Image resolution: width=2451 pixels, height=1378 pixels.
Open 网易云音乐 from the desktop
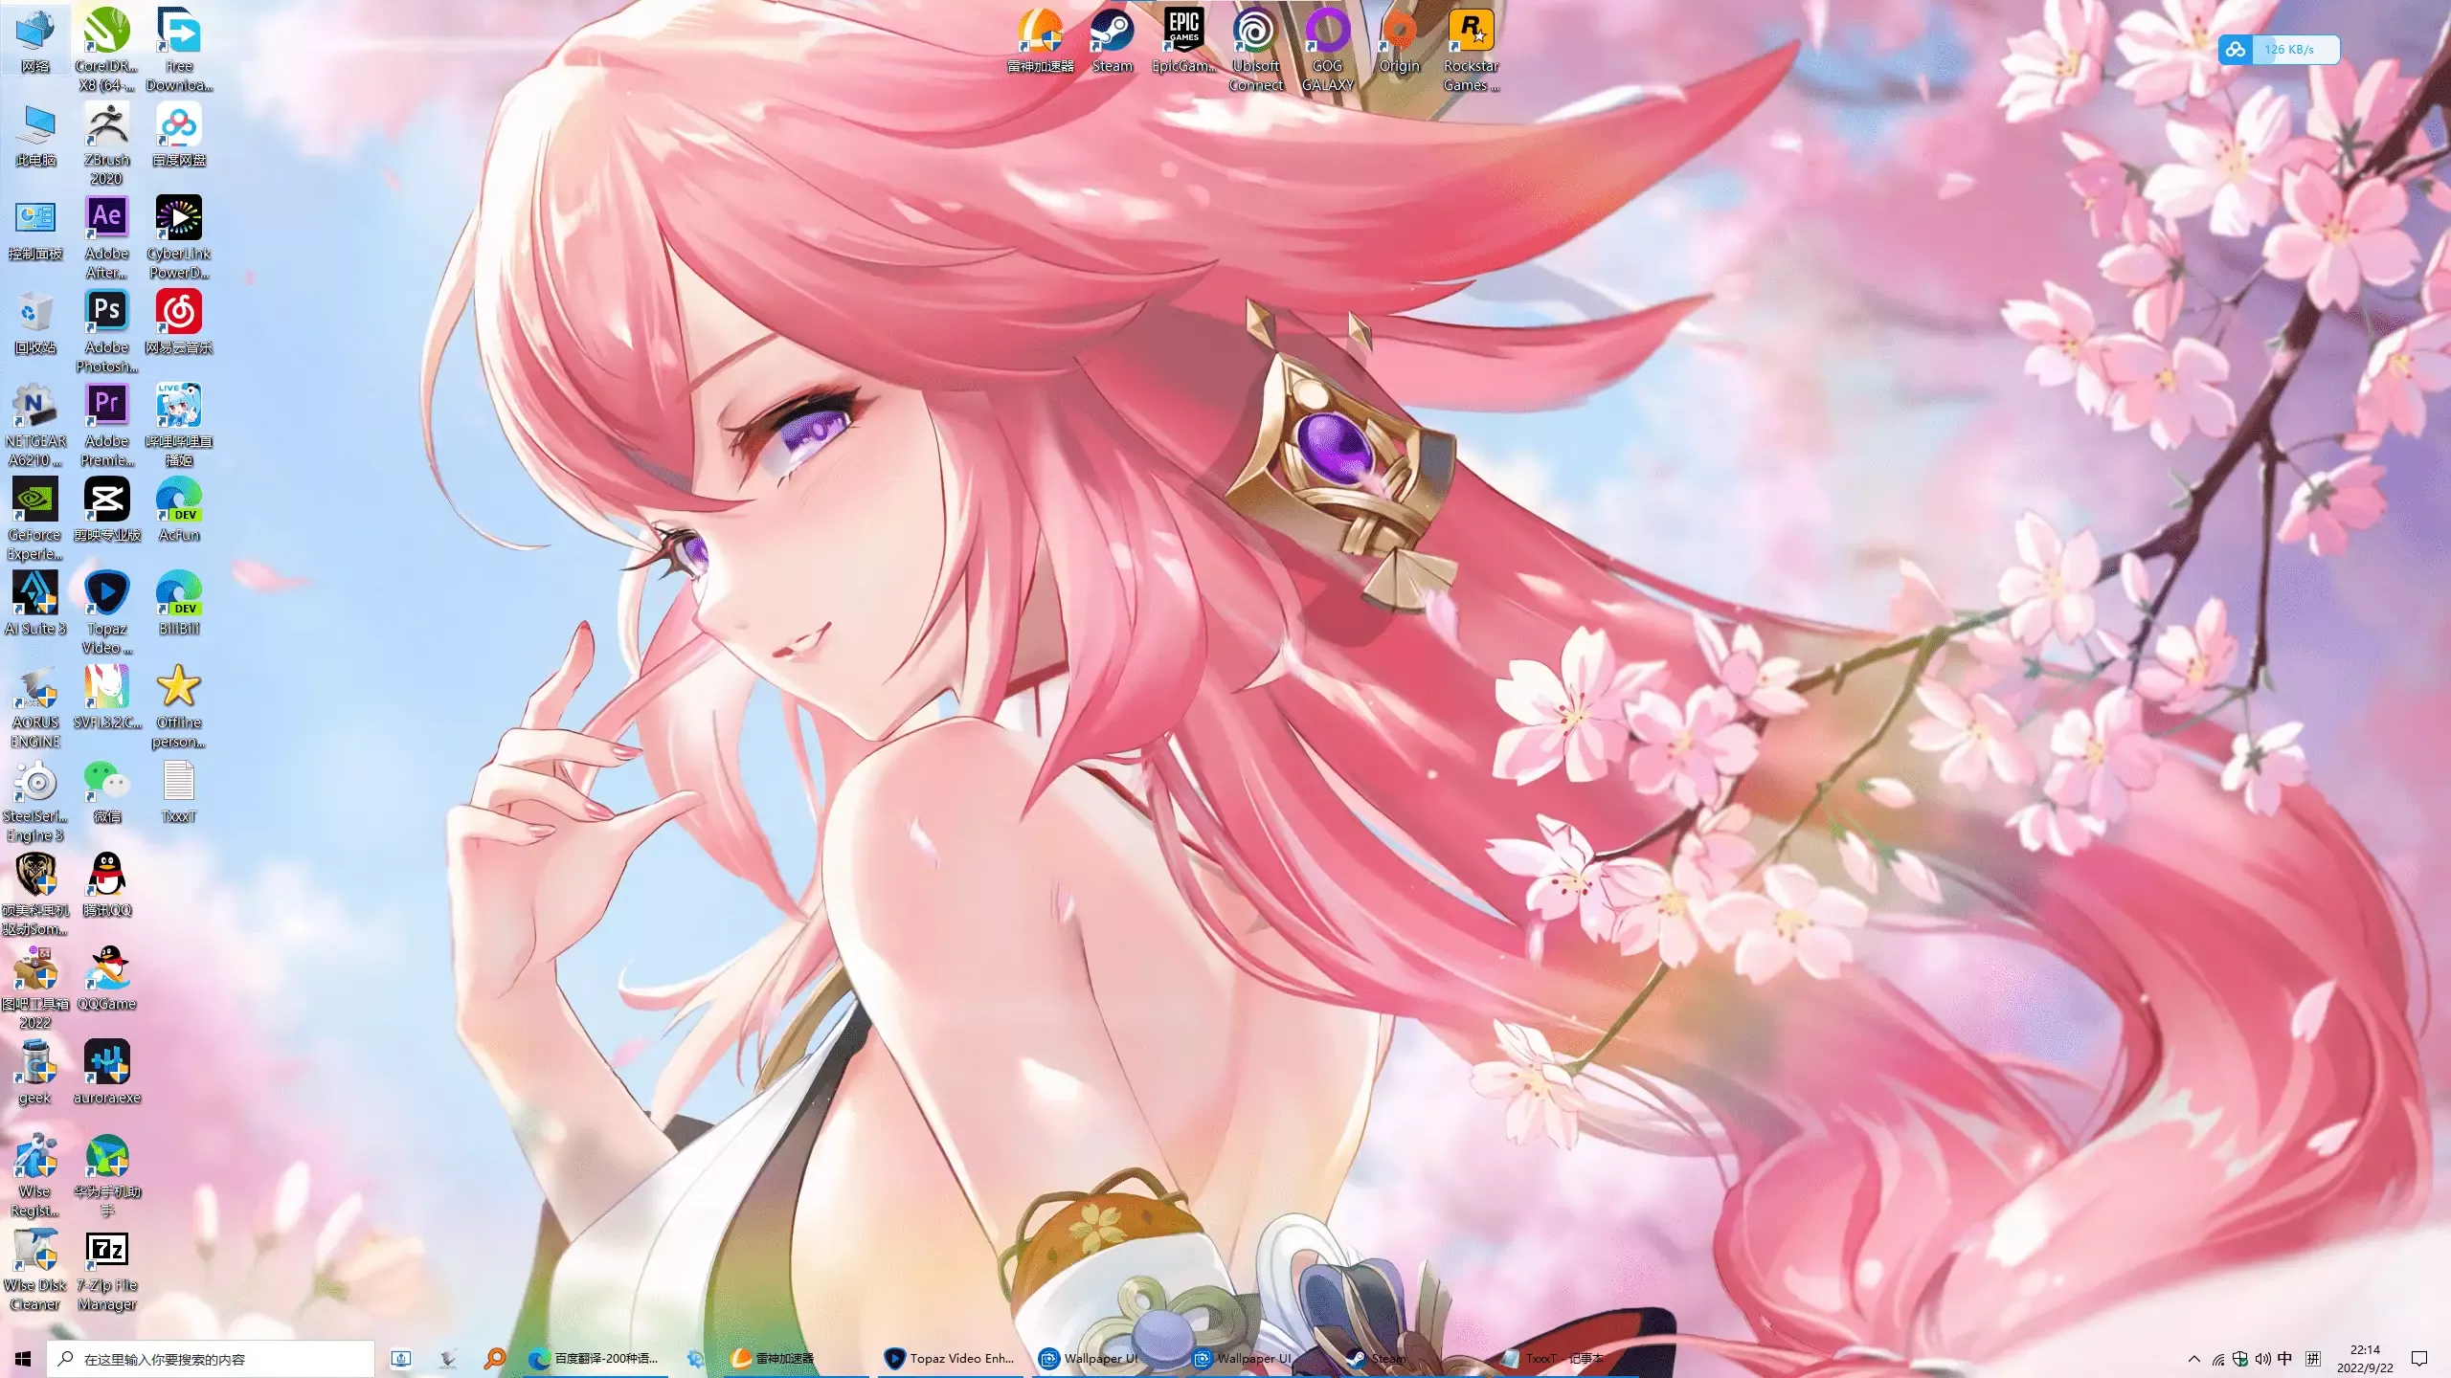(x=179, y=322)
